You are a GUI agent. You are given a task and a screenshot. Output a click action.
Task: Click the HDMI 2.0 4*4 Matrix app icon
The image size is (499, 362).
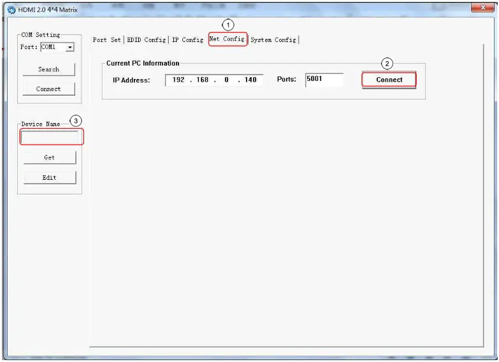[11, 10]
